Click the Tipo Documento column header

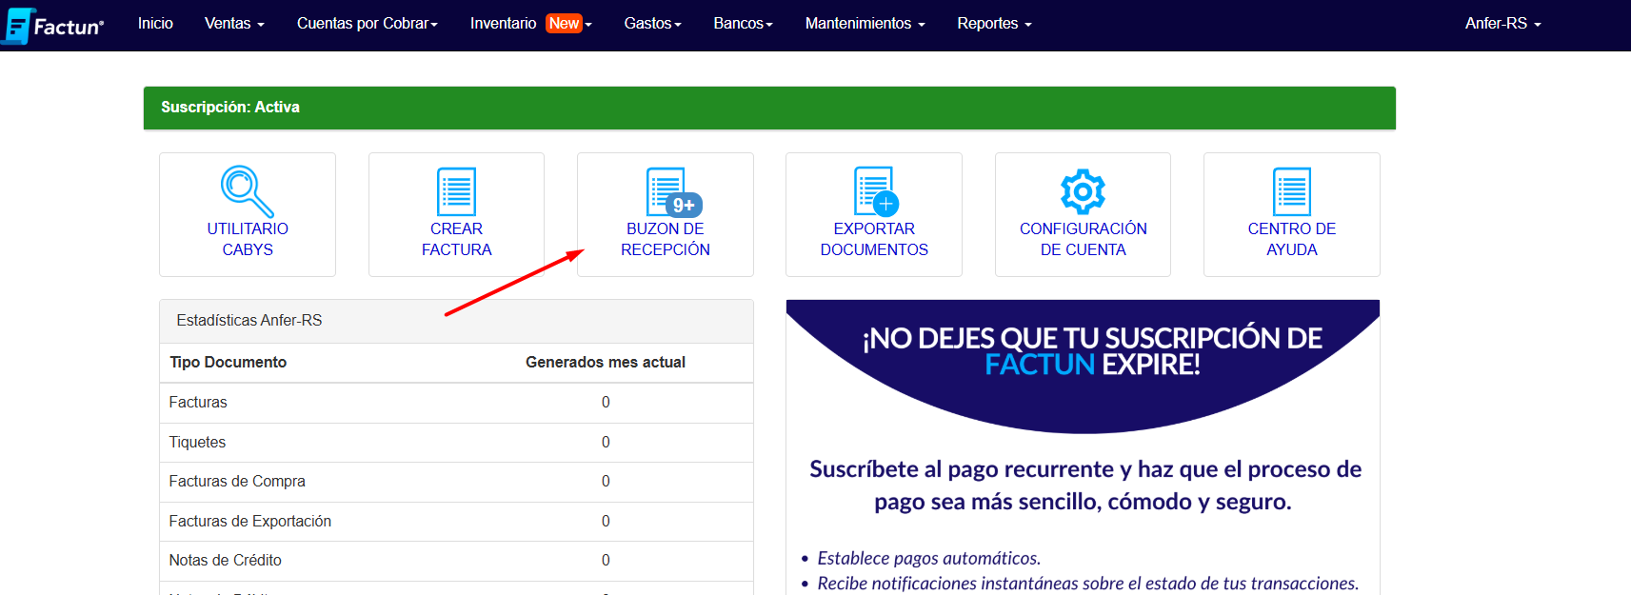tap(229, 362)
